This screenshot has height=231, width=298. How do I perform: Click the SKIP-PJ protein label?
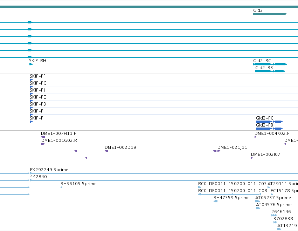click(37, 90)
